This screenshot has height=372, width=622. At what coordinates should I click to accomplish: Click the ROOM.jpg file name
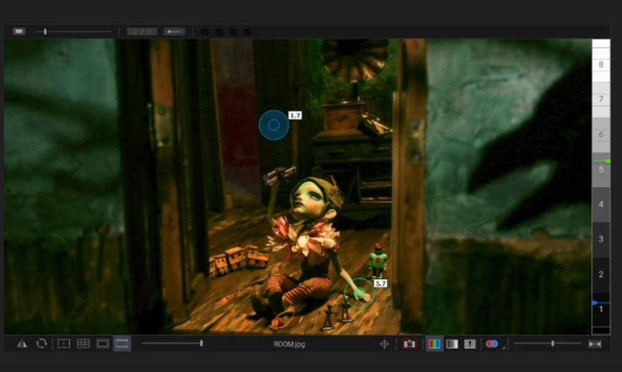point(289,344)
